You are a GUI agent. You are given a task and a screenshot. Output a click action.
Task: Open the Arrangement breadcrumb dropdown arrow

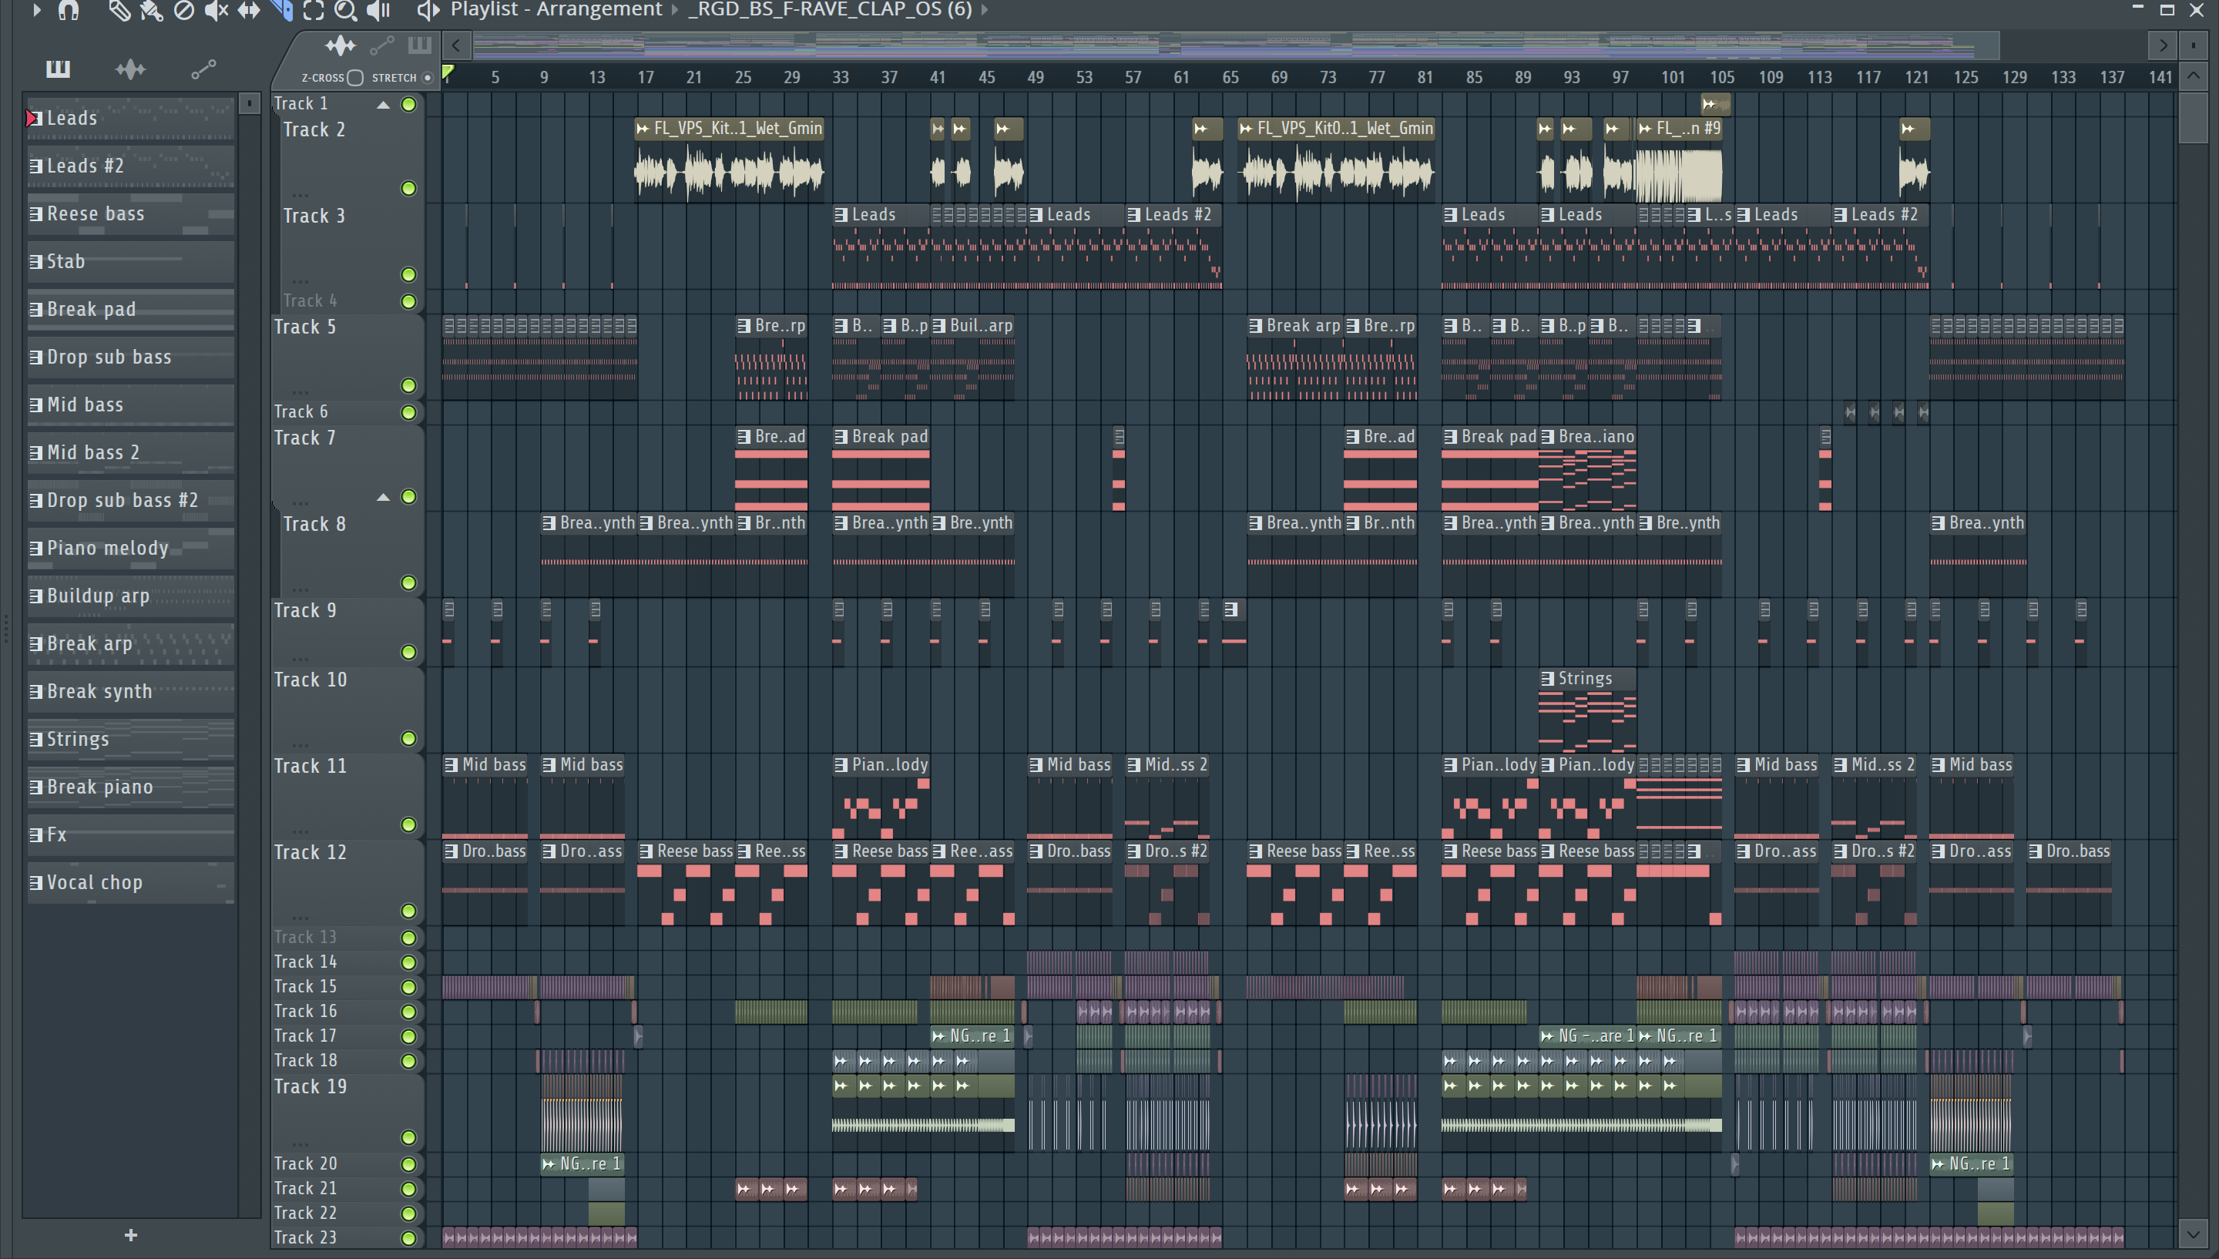675,9
